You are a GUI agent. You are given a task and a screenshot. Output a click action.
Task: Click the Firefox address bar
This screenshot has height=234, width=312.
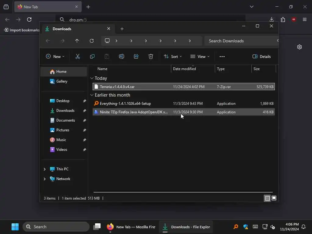pos(150,19)
